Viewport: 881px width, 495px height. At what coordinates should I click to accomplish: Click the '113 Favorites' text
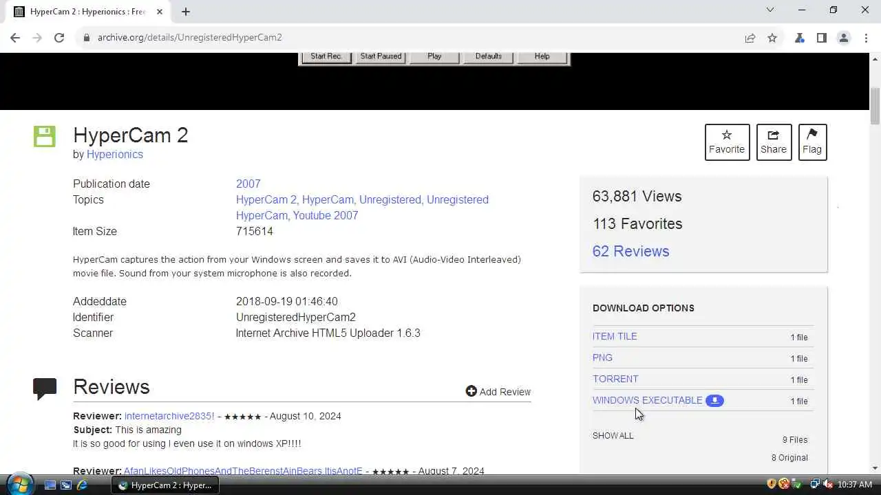[637, 224]
